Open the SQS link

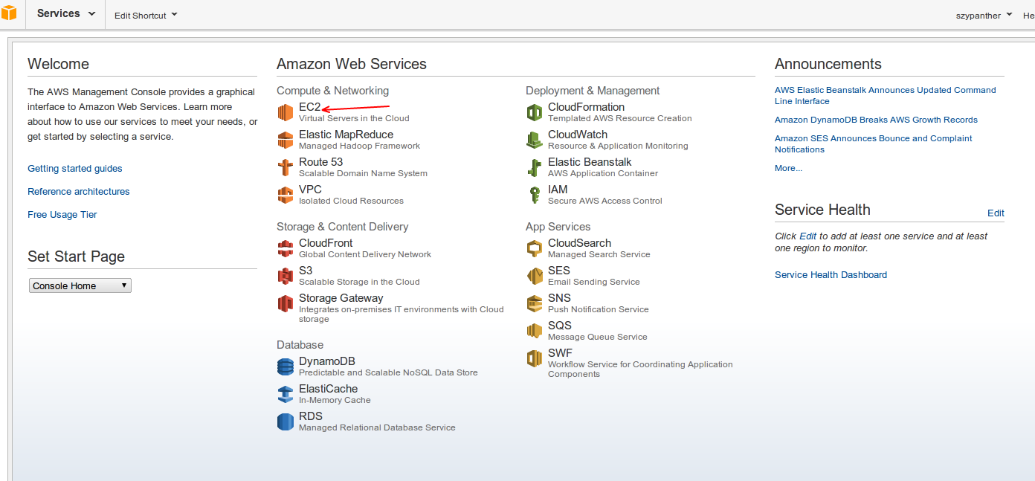coord(560,326)
